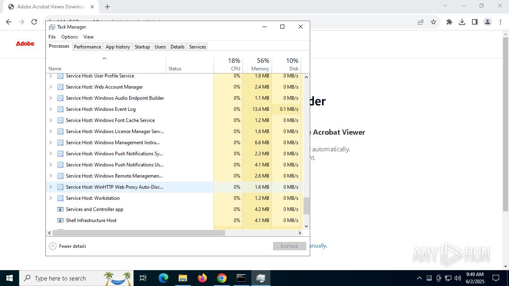
Task: Click the End task button
Action: pyautogui.click(x=289, y=246)
